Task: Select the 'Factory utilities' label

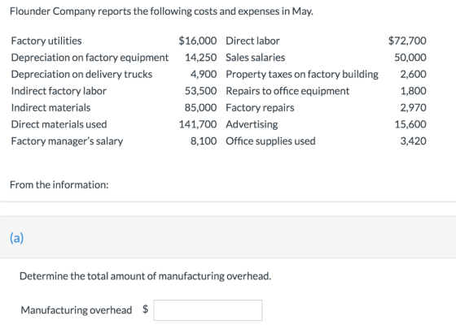Action: [x=46, y=41]
